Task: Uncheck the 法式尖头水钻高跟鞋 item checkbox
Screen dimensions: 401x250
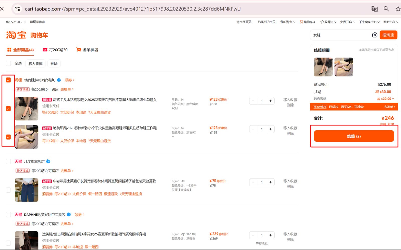Action: click(x=9, y=108)
